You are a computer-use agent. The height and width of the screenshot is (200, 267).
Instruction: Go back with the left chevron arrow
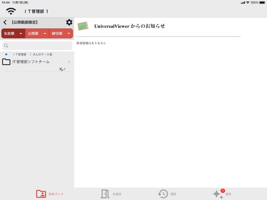click(x=5, y=22)
